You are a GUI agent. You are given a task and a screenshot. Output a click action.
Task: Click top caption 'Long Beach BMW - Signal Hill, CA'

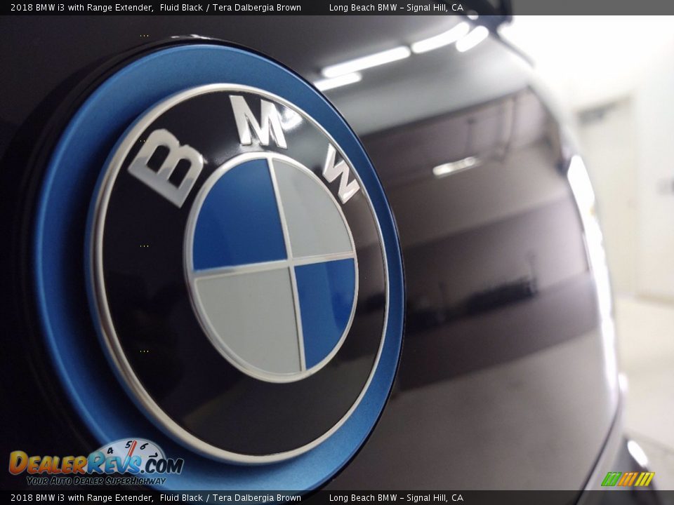click(x=396, y=7)
